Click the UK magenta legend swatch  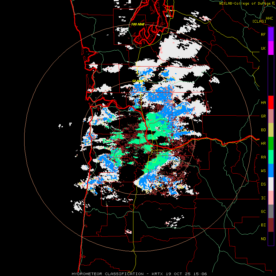(271, 48)
